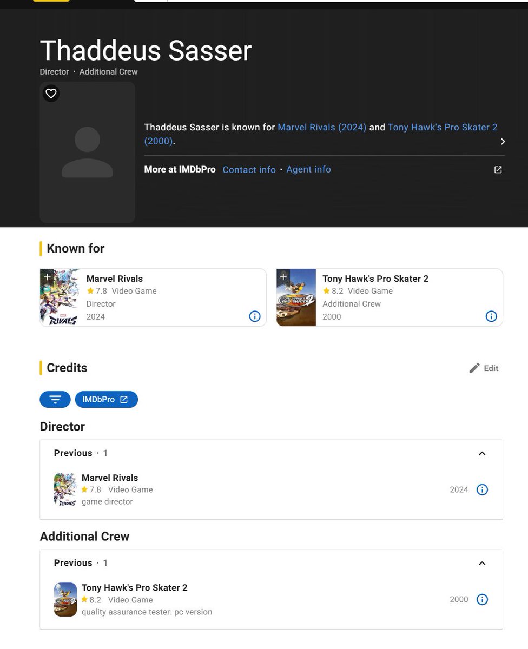
Task: Expand biography with the right chevron
Action: [503, 141]
